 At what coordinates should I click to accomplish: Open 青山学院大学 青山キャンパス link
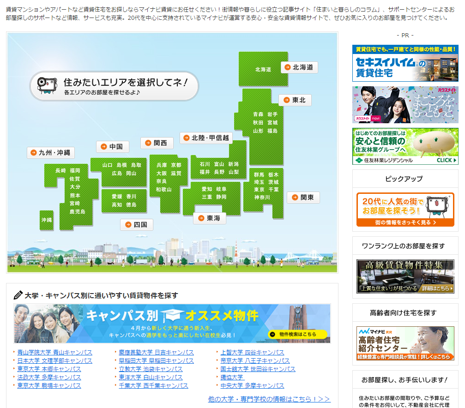54,352
